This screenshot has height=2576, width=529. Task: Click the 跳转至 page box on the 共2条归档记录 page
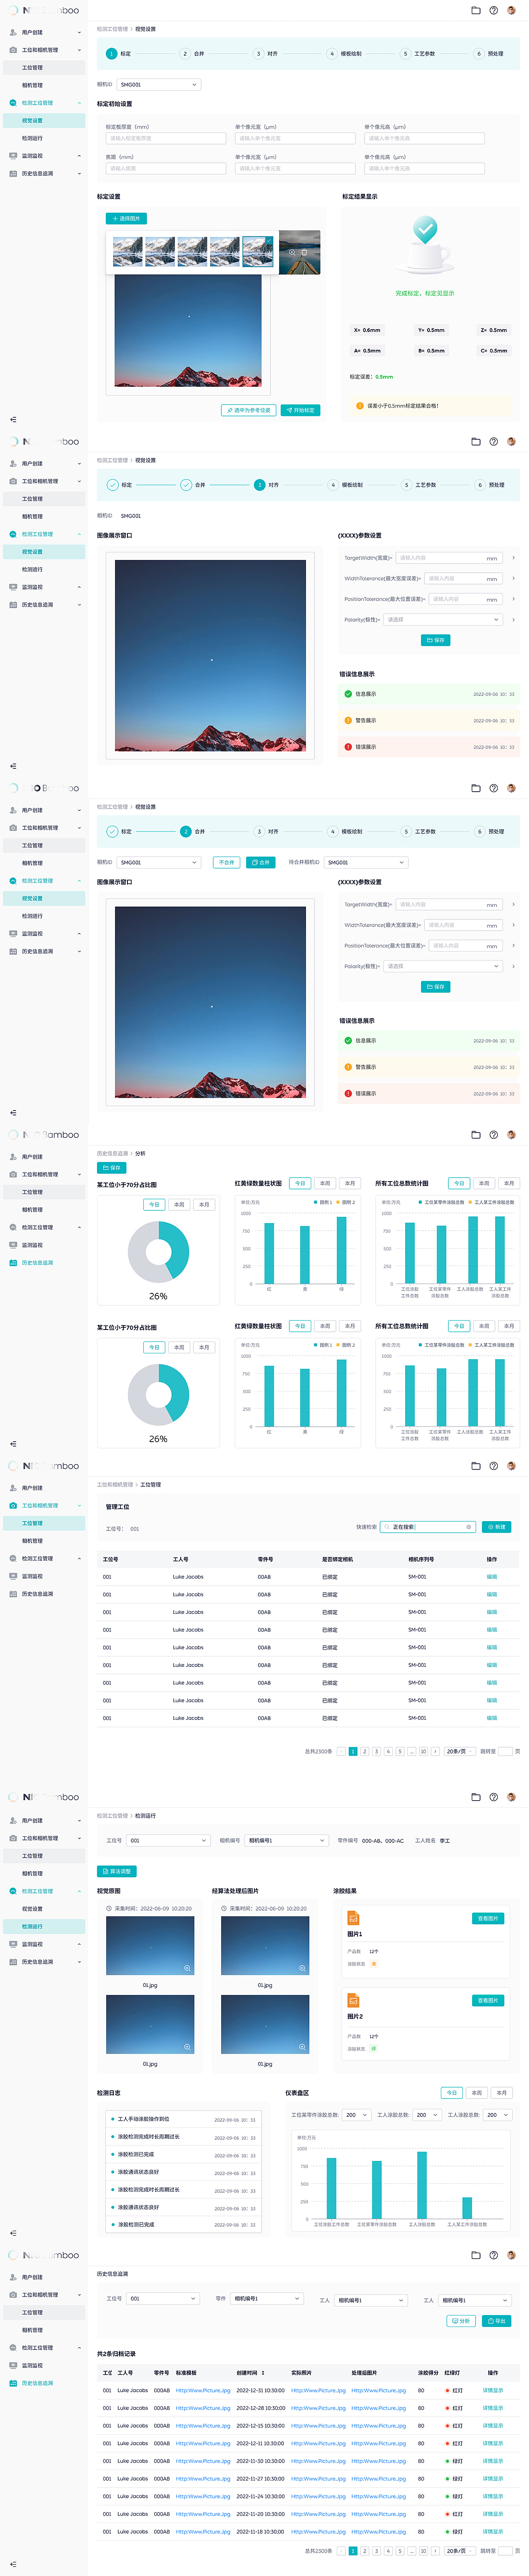tap(505, 2550)
